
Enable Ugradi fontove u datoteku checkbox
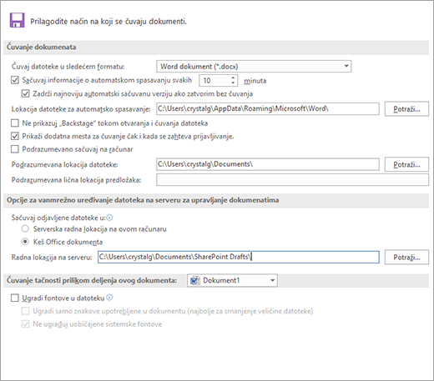15,298
